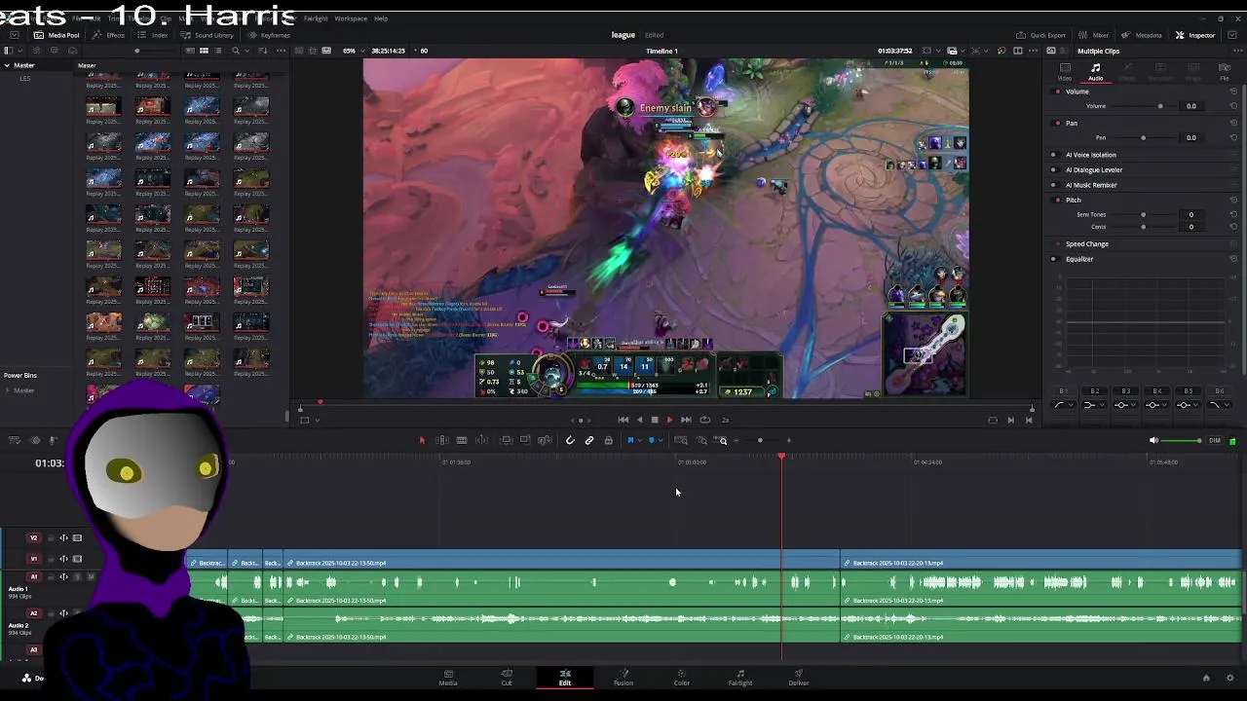Open the Media Pool panel
1247x701 pixels.
tap(57, 35)
